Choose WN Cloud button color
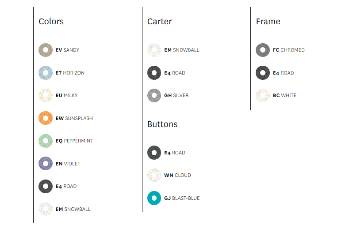353x236 pixels. pos(154,176)
